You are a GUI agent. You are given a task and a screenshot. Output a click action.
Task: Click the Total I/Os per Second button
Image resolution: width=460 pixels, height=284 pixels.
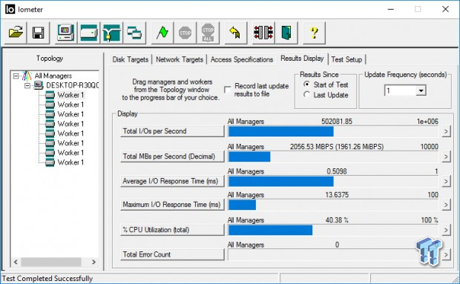(172, 131)
